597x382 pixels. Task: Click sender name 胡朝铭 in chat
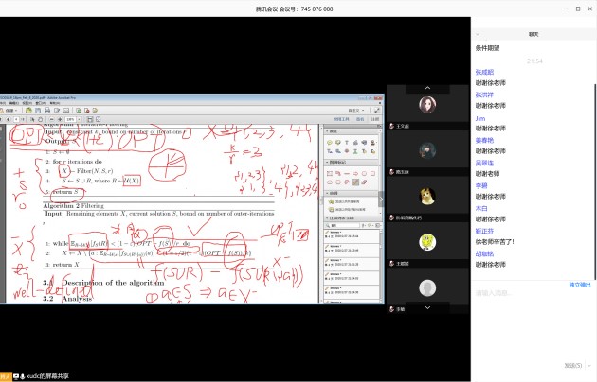(x=484, y=253)
